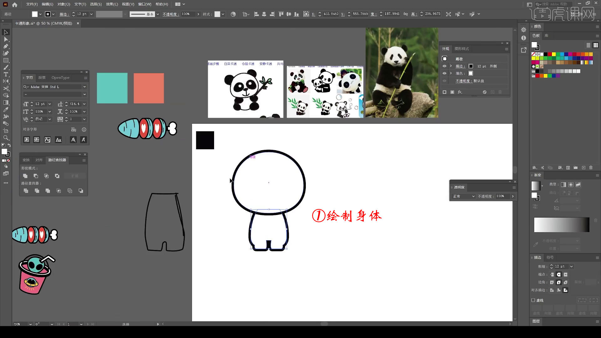Viewport: 601px width, 338px height.
Task: Pick the yellow swatch in top swatches row
Action: (x=553, y=54)
